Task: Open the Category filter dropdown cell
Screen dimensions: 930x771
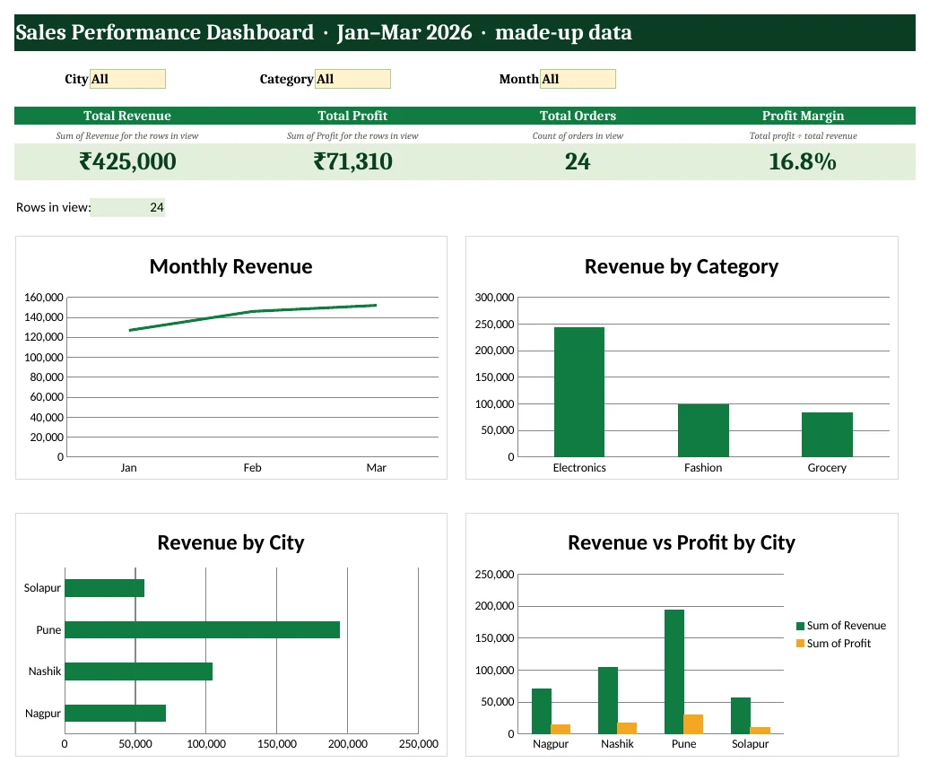Action: coord(352,79)
